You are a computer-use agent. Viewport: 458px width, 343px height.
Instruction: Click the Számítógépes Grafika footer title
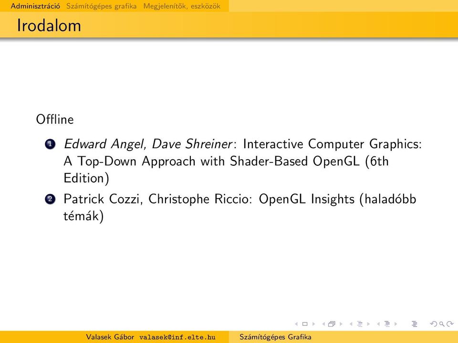(x=275, y=337)
